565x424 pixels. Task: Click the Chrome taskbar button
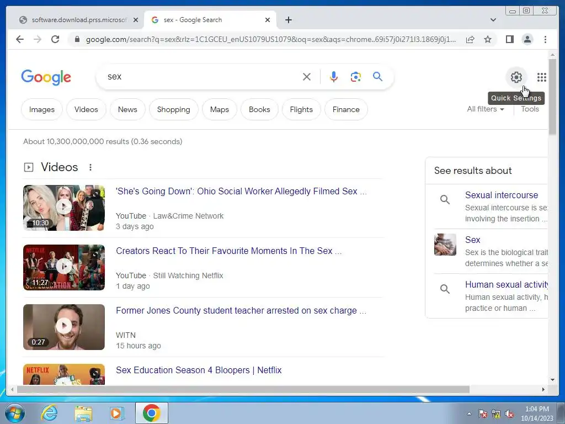point(152,413)
